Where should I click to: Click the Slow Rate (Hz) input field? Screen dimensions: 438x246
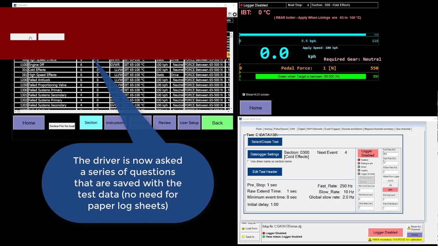click(x=390, y=163)
